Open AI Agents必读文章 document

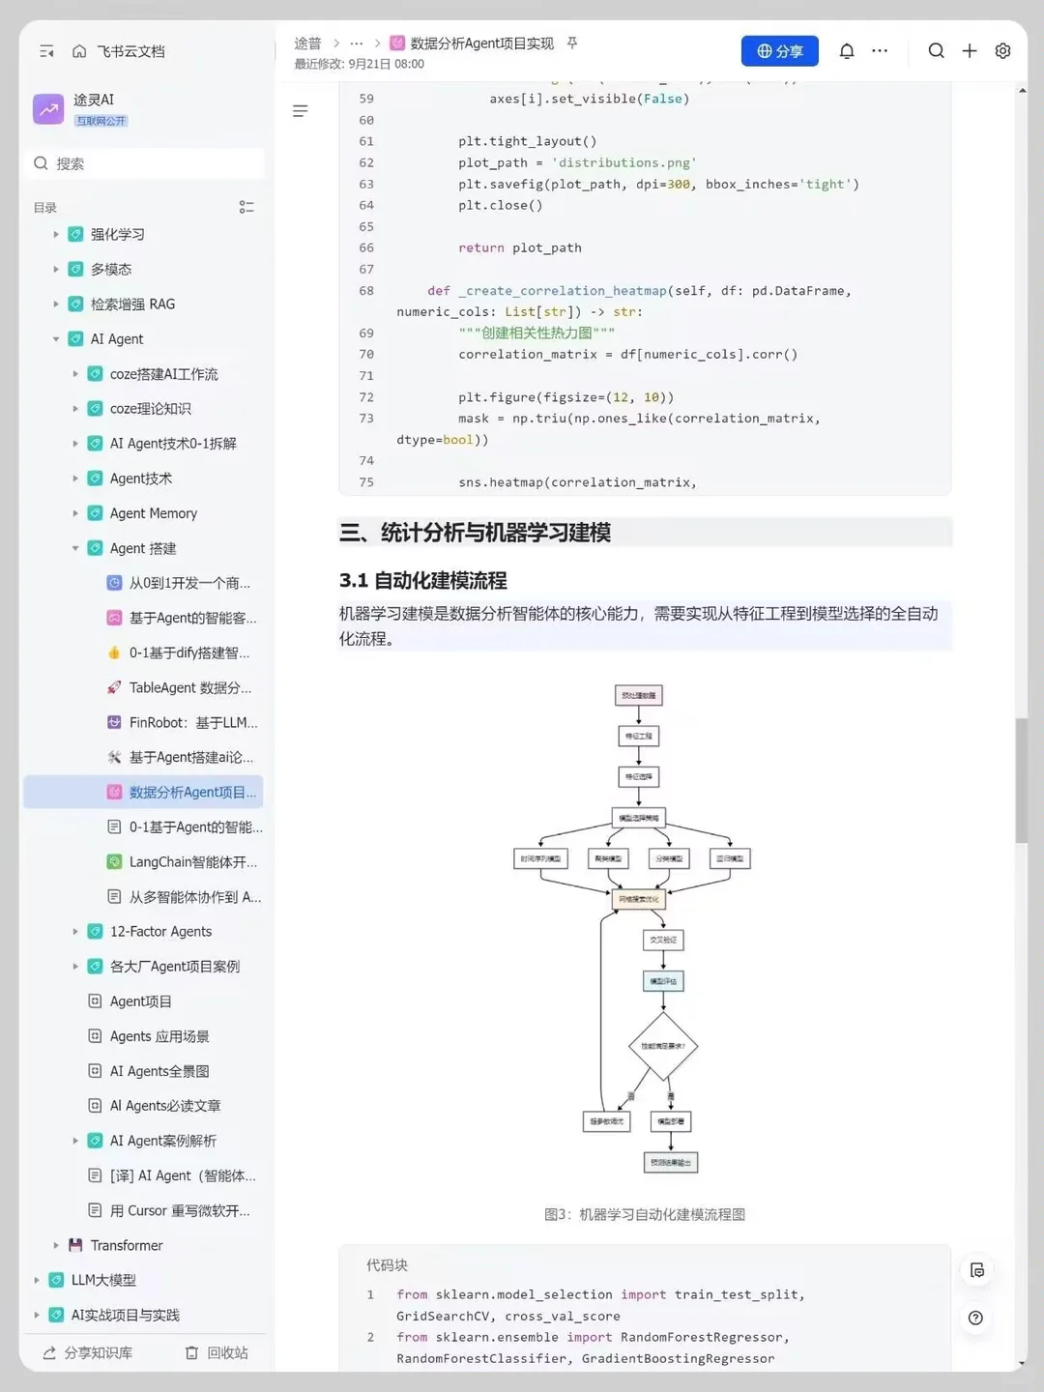[x=165, y=1106]
